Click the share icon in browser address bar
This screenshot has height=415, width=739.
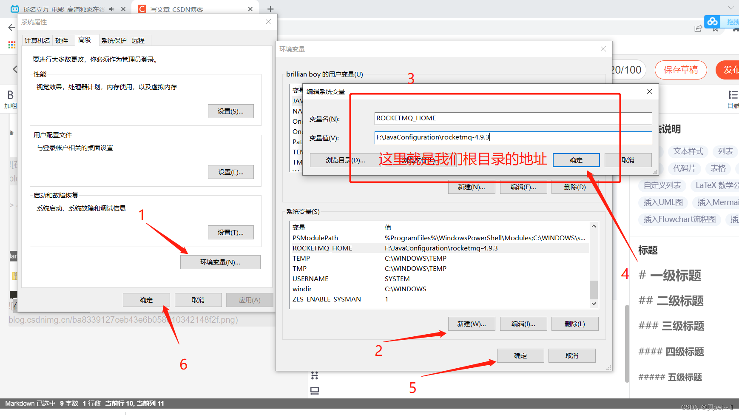pos(698,28)
